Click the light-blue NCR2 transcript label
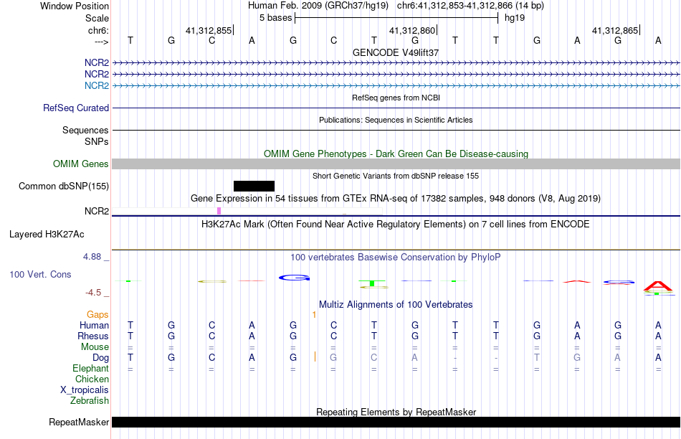681x439 pixels. pos(97,85)
